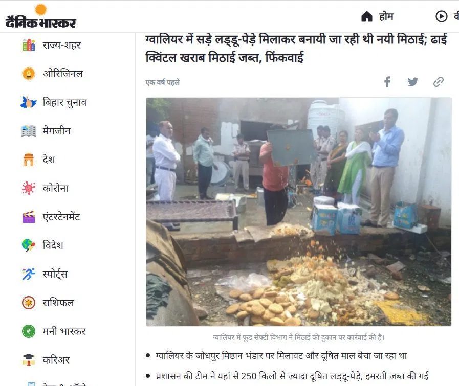Click the article photo of discarded sweets
459x386 pixels.
click(299, 212)
